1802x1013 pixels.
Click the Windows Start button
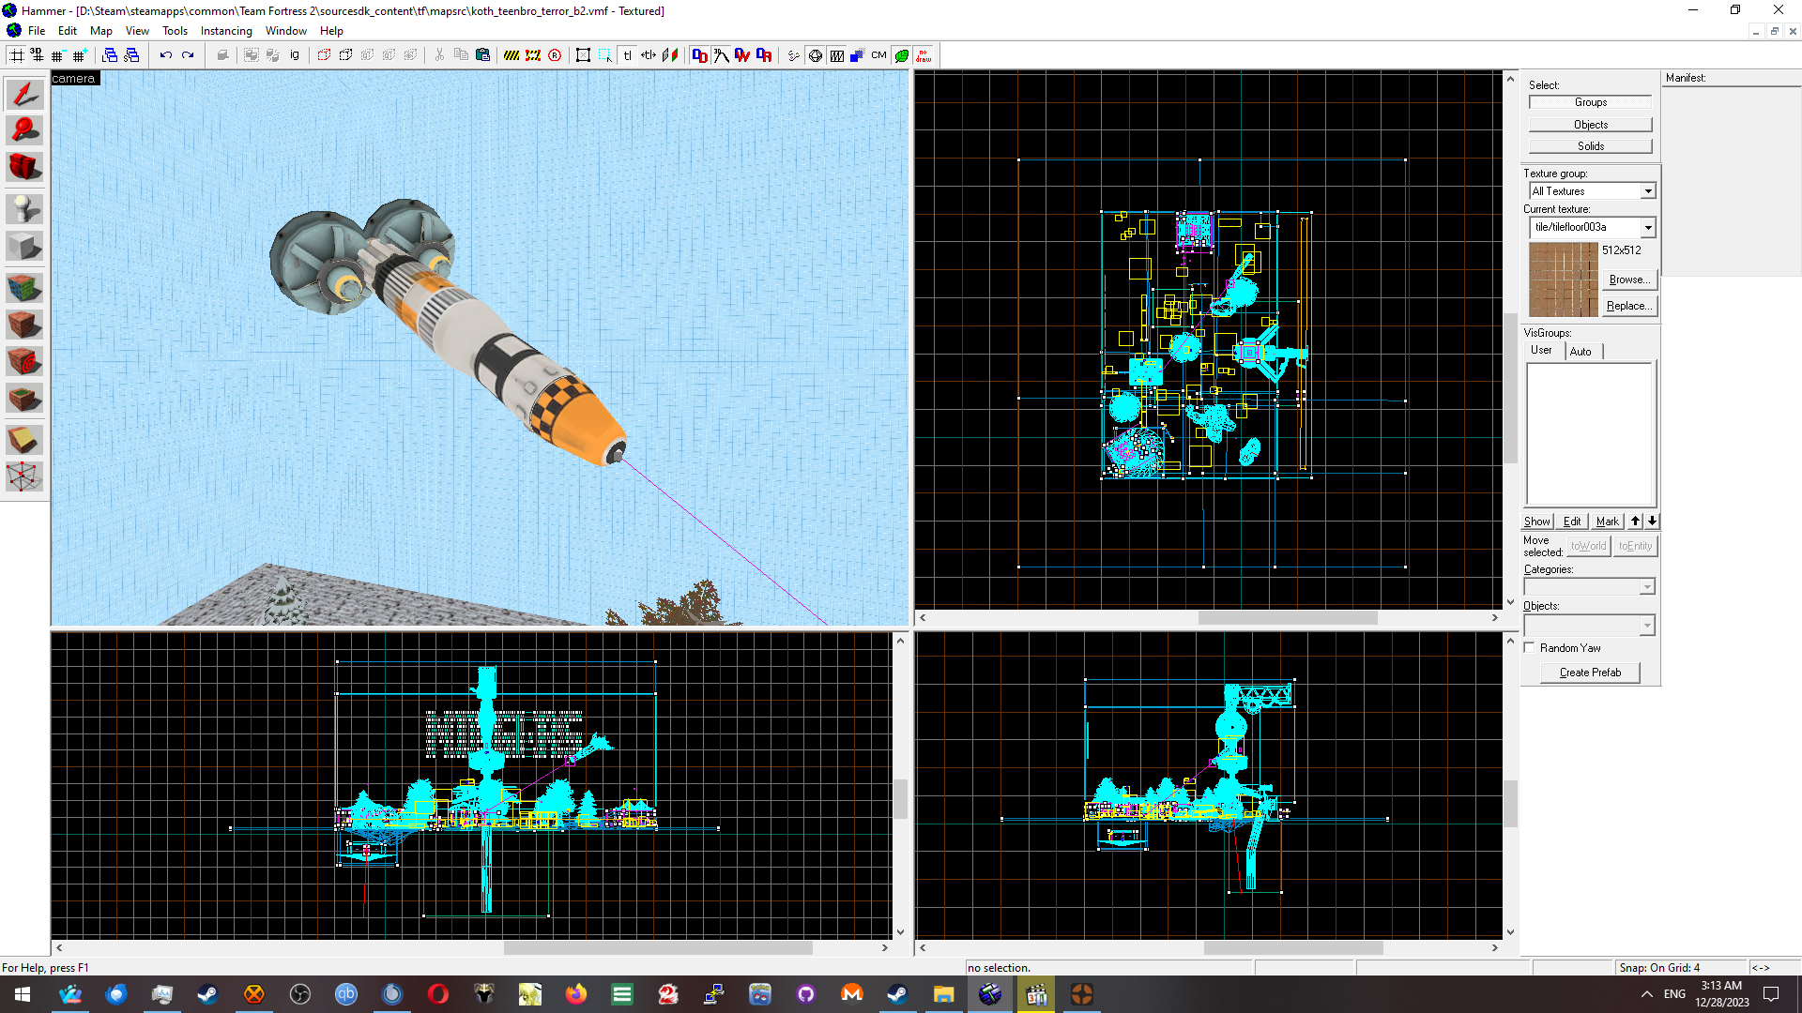coord(23,994)
